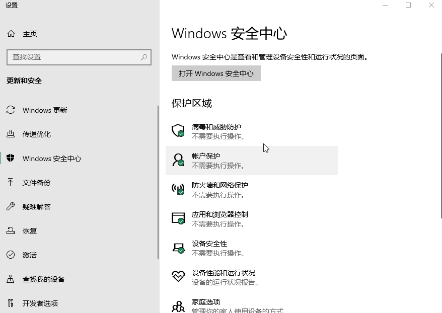
Task: Click the 家庭选项 family icon
Action: pos(178,306)
